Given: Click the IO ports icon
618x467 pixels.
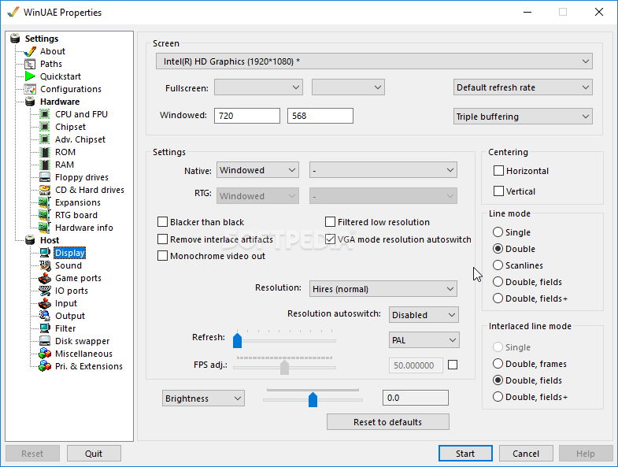Looking at the screenshot, I should click(x=45, y=291).
